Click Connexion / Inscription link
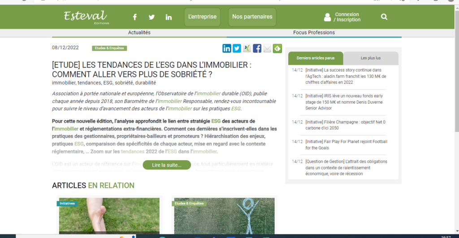The height and width of the screenshot is (238, 459). pos(347,17)
